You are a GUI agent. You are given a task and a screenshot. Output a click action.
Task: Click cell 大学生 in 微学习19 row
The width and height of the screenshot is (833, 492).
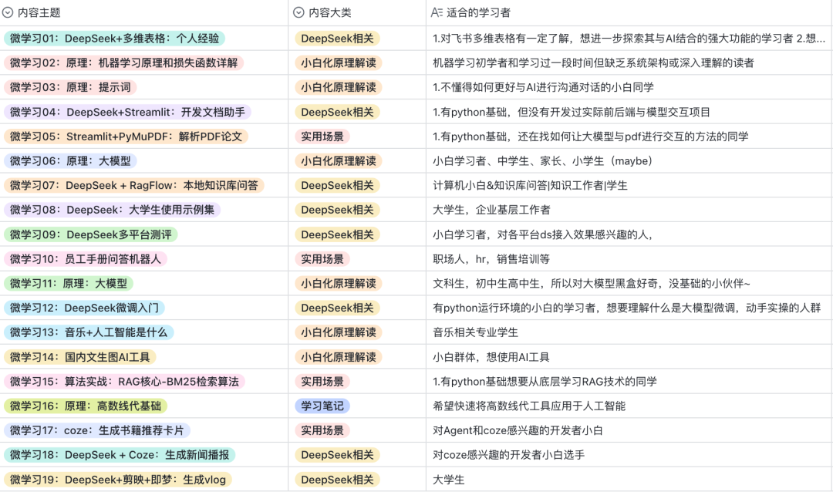(x=629, y=479)
